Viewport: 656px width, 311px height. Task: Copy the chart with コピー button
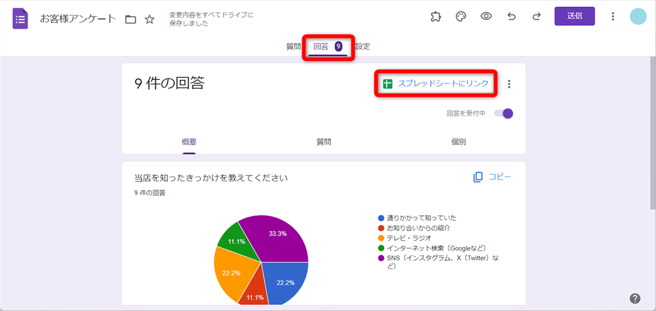click(492, 177)
